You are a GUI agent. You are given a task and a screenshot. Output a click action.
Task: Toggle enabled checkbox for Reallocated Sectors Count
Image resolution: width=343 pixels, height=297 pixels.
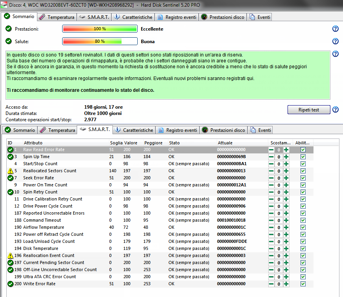coord(303,171)
